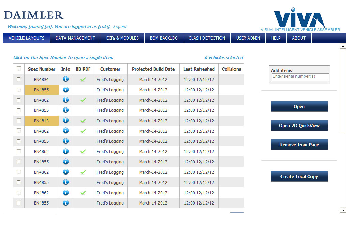This screenshot has height=227, width=349.
Task: Click the scrollbar down arrow
Action: coord(343,210)
